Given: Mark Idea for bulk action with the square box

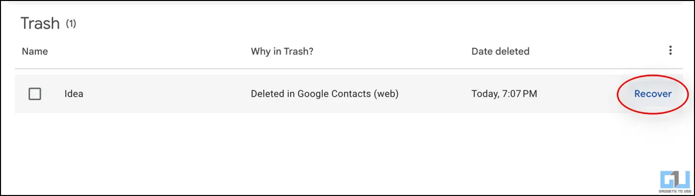Looking at the screenshot, I should [x=35, y=94].
